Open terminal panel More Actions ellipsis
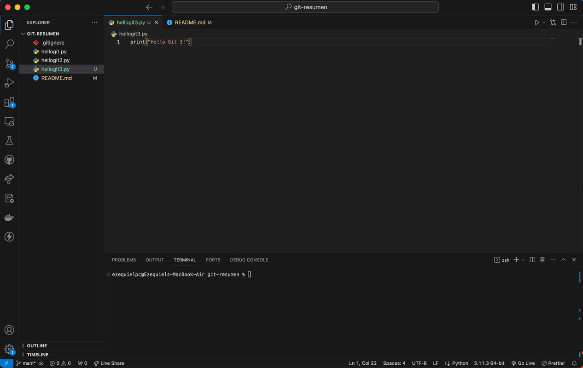The image size is (583, 368). click(x=553, y=260)
